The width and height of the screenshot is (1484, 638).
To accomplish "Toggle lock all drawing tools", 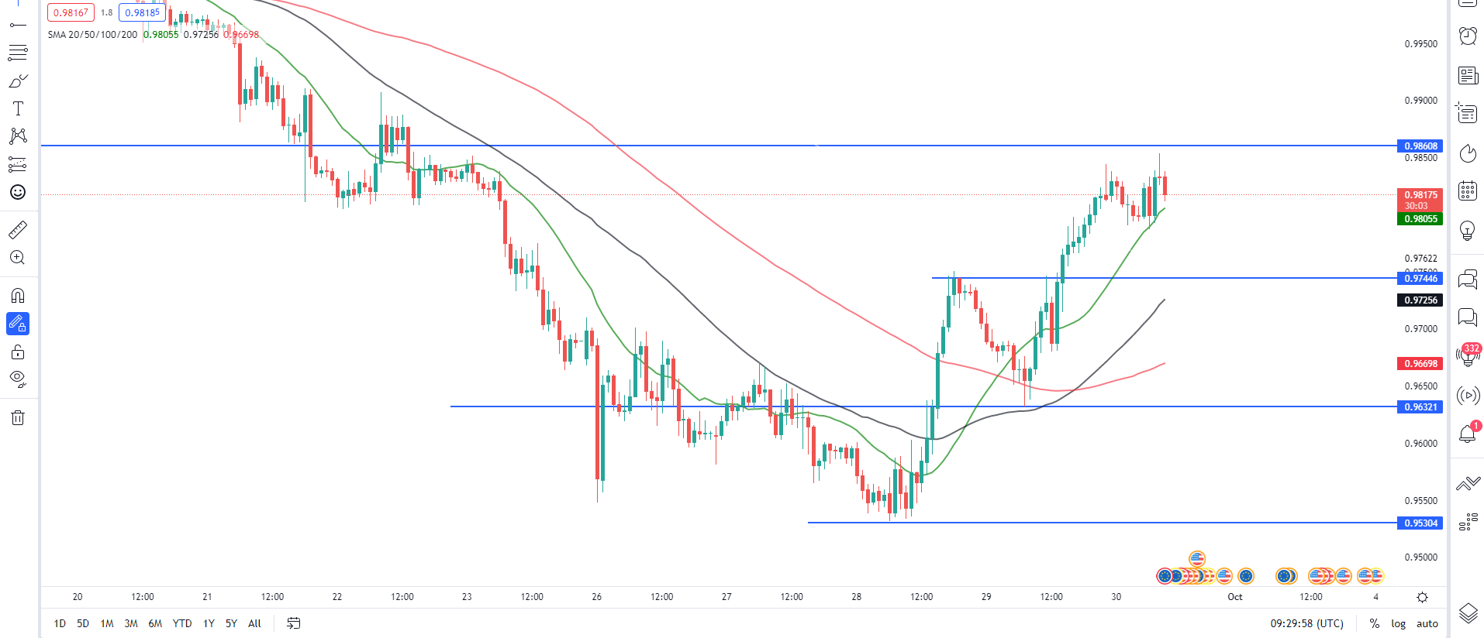I will click(18, 352).
